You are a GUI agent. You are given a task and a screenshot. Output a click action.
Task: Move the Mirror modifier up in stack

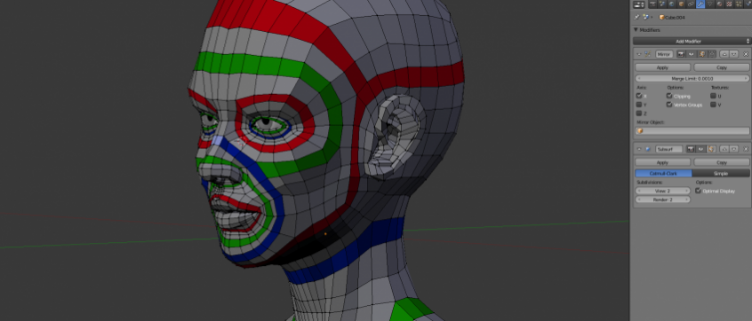point(724,54)
